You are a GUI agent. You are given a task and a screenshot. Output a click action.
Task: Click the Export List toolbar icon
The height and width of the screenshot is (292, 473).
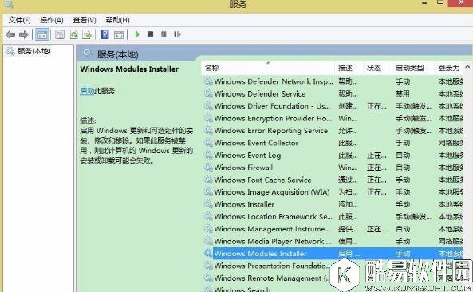point(87,34)
